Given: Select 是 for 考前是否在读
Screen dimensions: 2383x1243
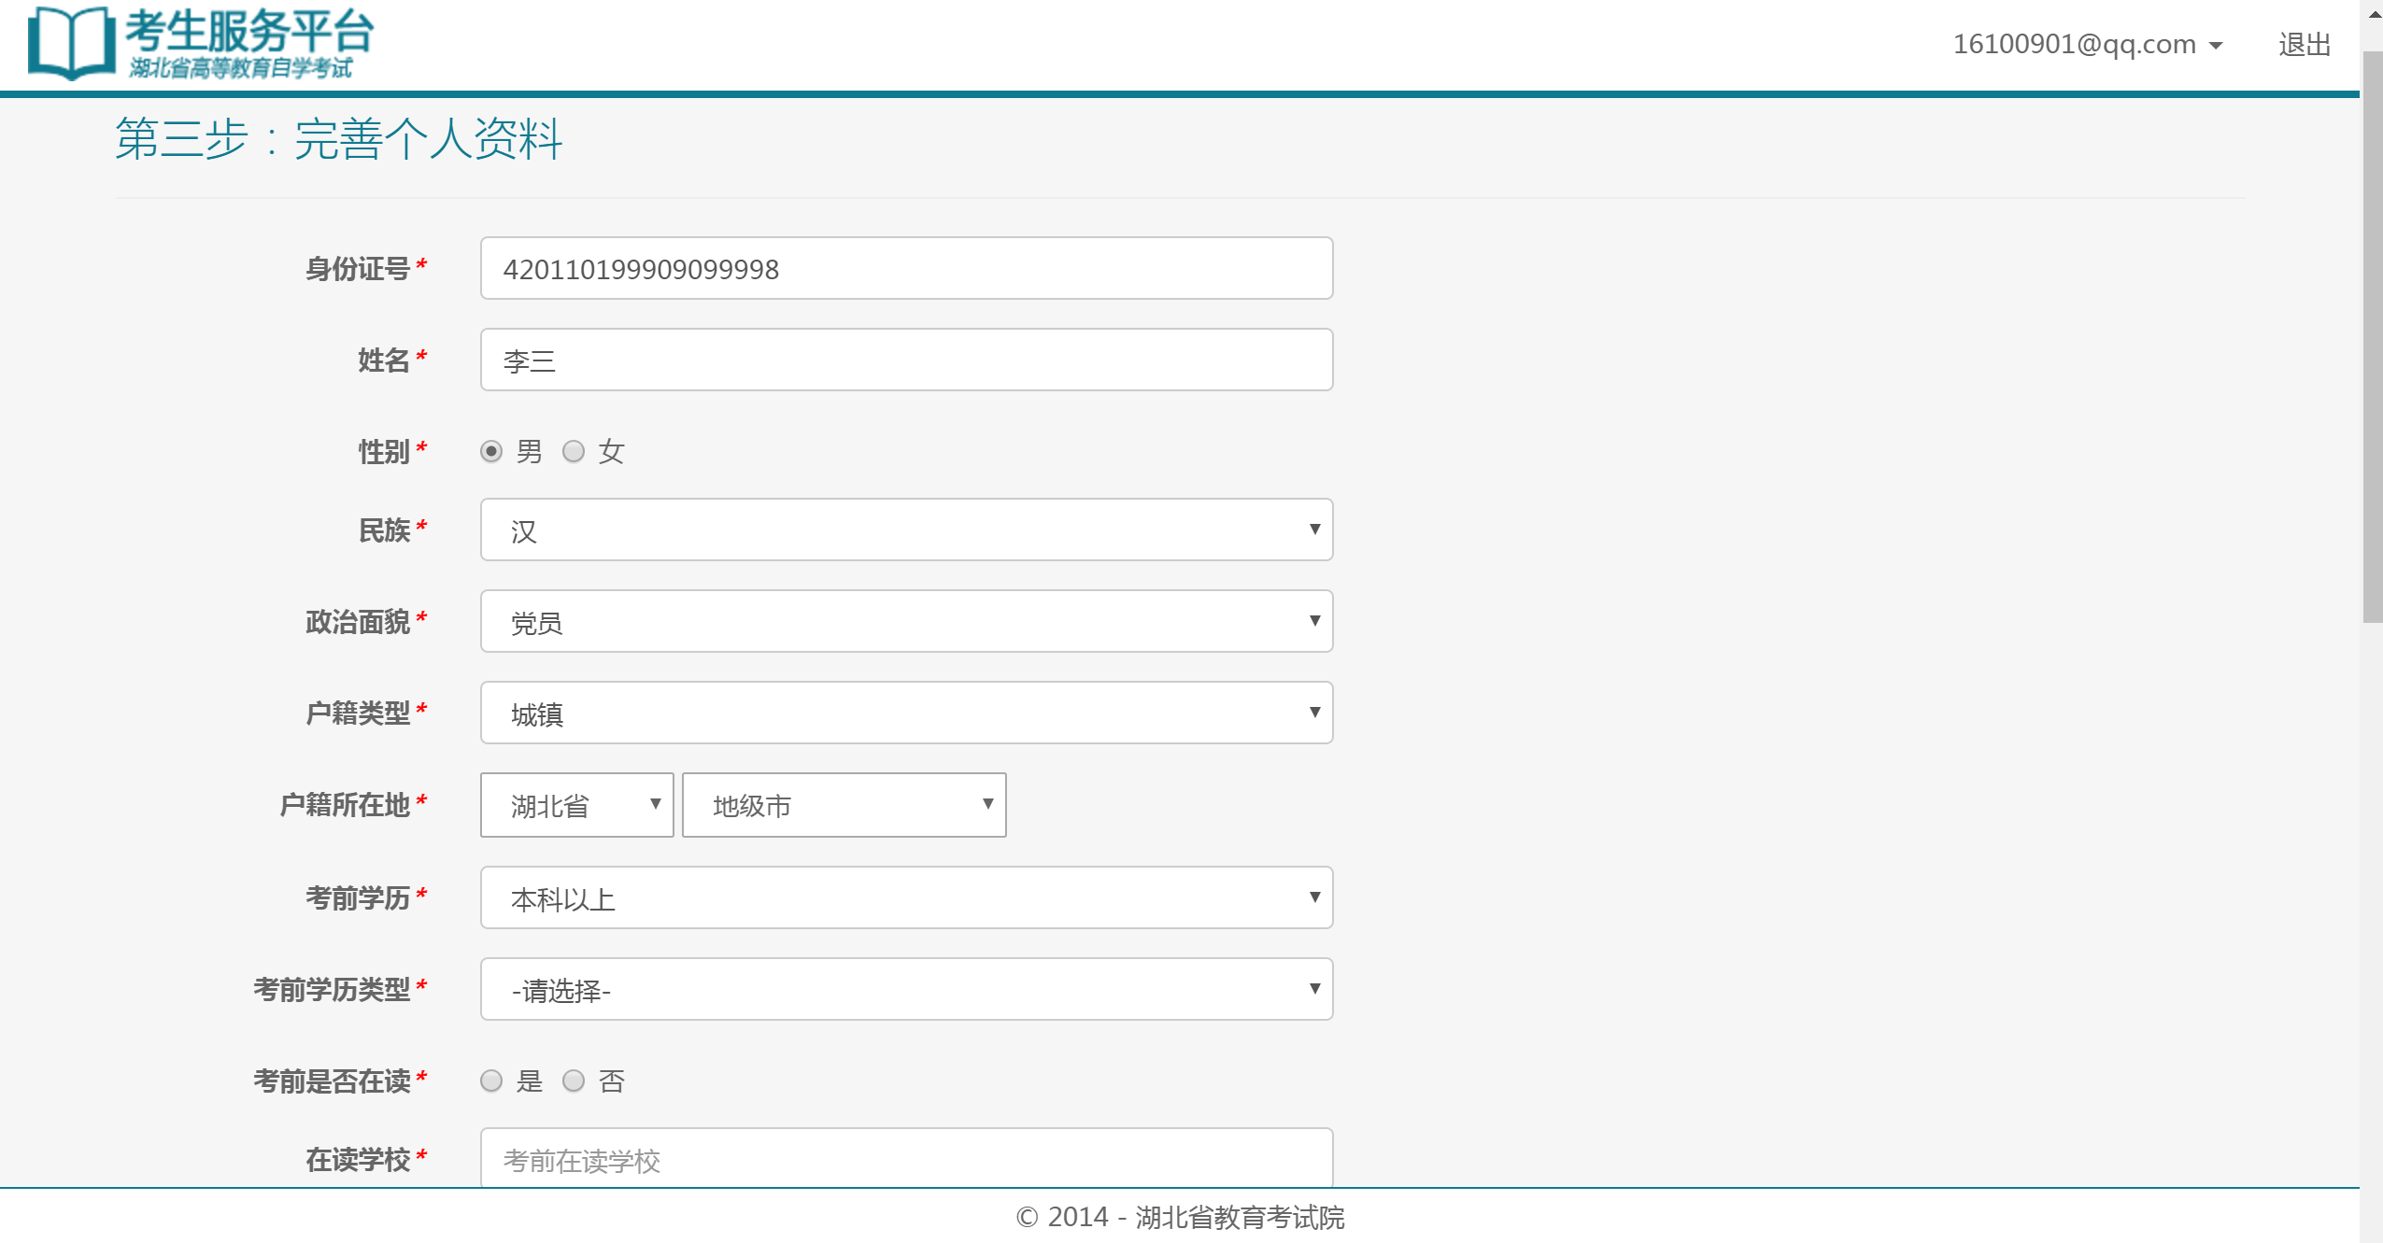Looking at the screenshot, I should tap(491, 1081).
